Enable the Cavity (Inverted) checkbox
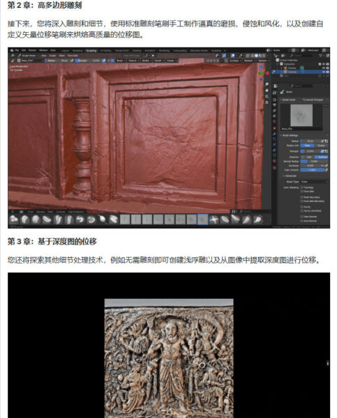This screenshot has height=418, width=337. tap(301, 210)
